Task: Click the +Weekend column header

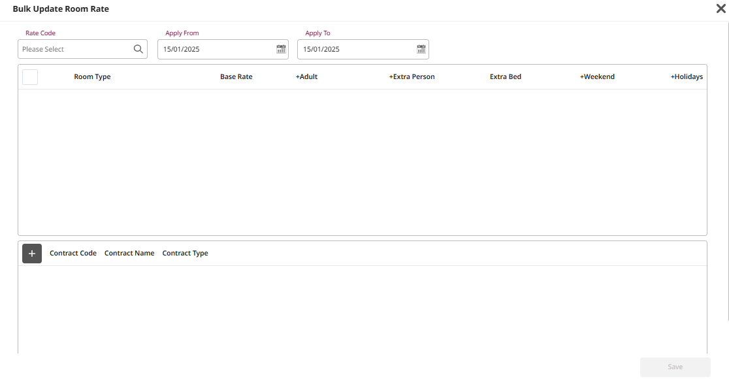Action: (x=597, y=77)
